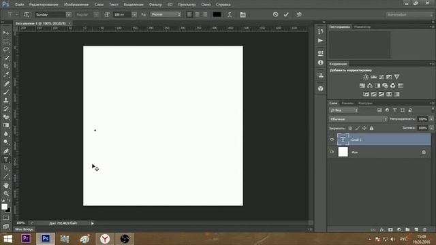
Task: Open Premiere Pro from the taskbar
Action: click(x=26, y=239)
